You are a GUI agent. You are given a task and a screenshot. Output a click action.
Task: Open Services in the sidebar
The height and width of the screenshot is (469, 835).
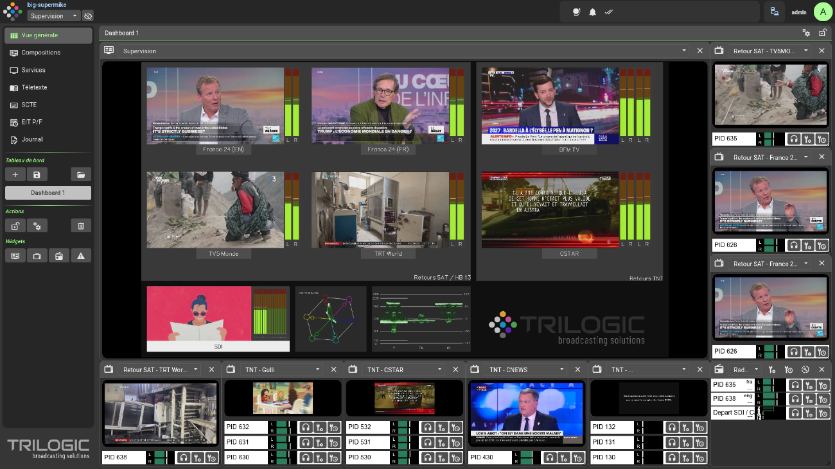point(48,70)
